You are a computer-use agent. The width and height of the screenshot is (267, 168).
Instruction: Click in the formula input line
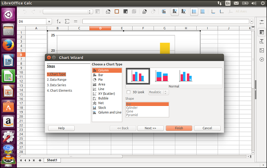(166, 22)
